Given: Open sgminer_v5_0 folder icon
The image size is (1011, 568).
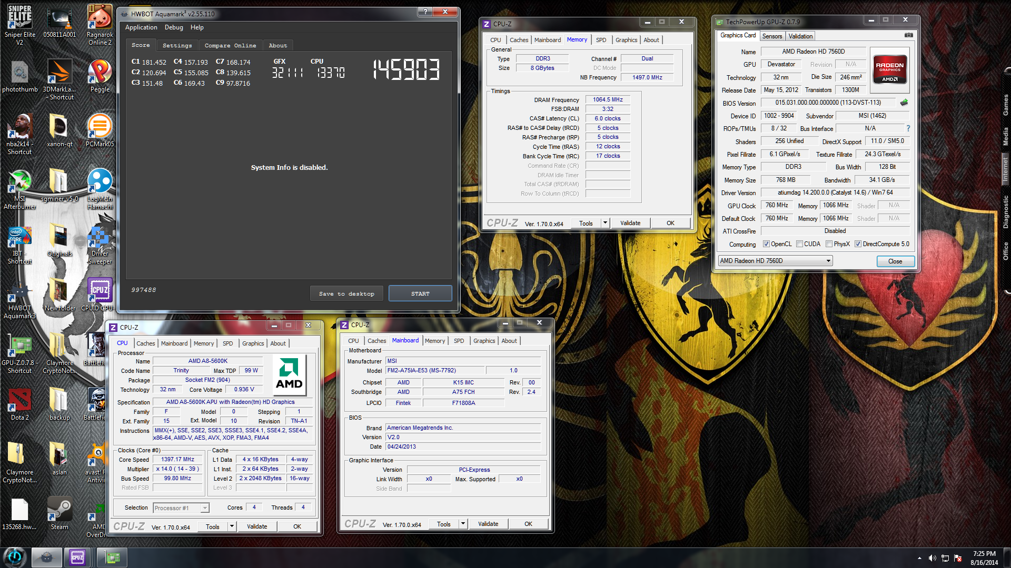Looking at the screenshot, I should point(60,185).
